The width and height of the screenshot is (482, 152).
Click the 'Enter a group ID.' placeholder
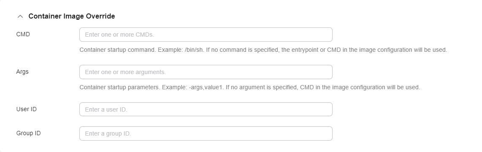[x=108, y=133]
